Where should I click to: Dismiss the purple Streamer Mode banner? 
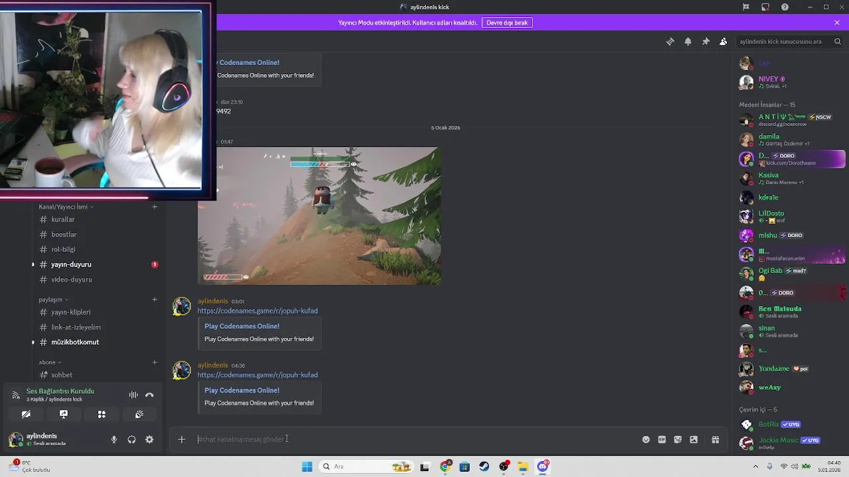pos(837,23)
